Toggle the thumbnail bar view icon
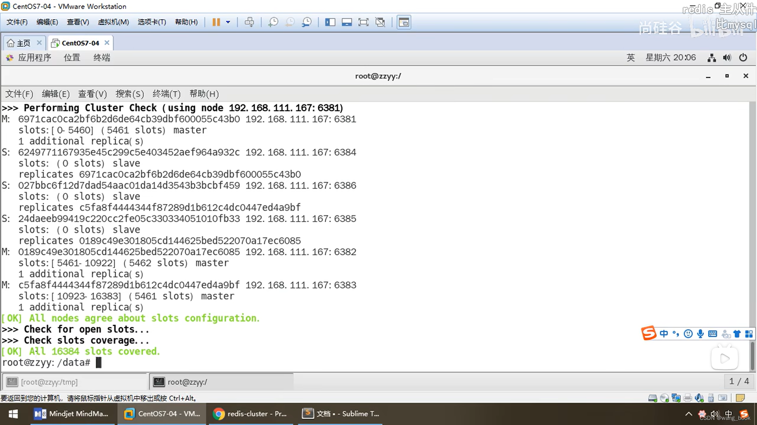The image size is (757, 425). 347,22
